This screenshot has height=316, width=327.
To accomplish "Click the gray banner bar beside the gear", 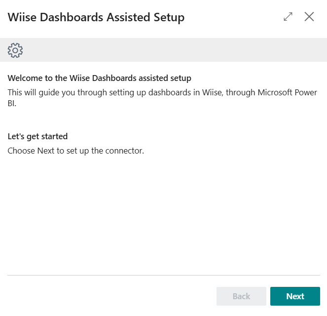I will pos(175,50).
